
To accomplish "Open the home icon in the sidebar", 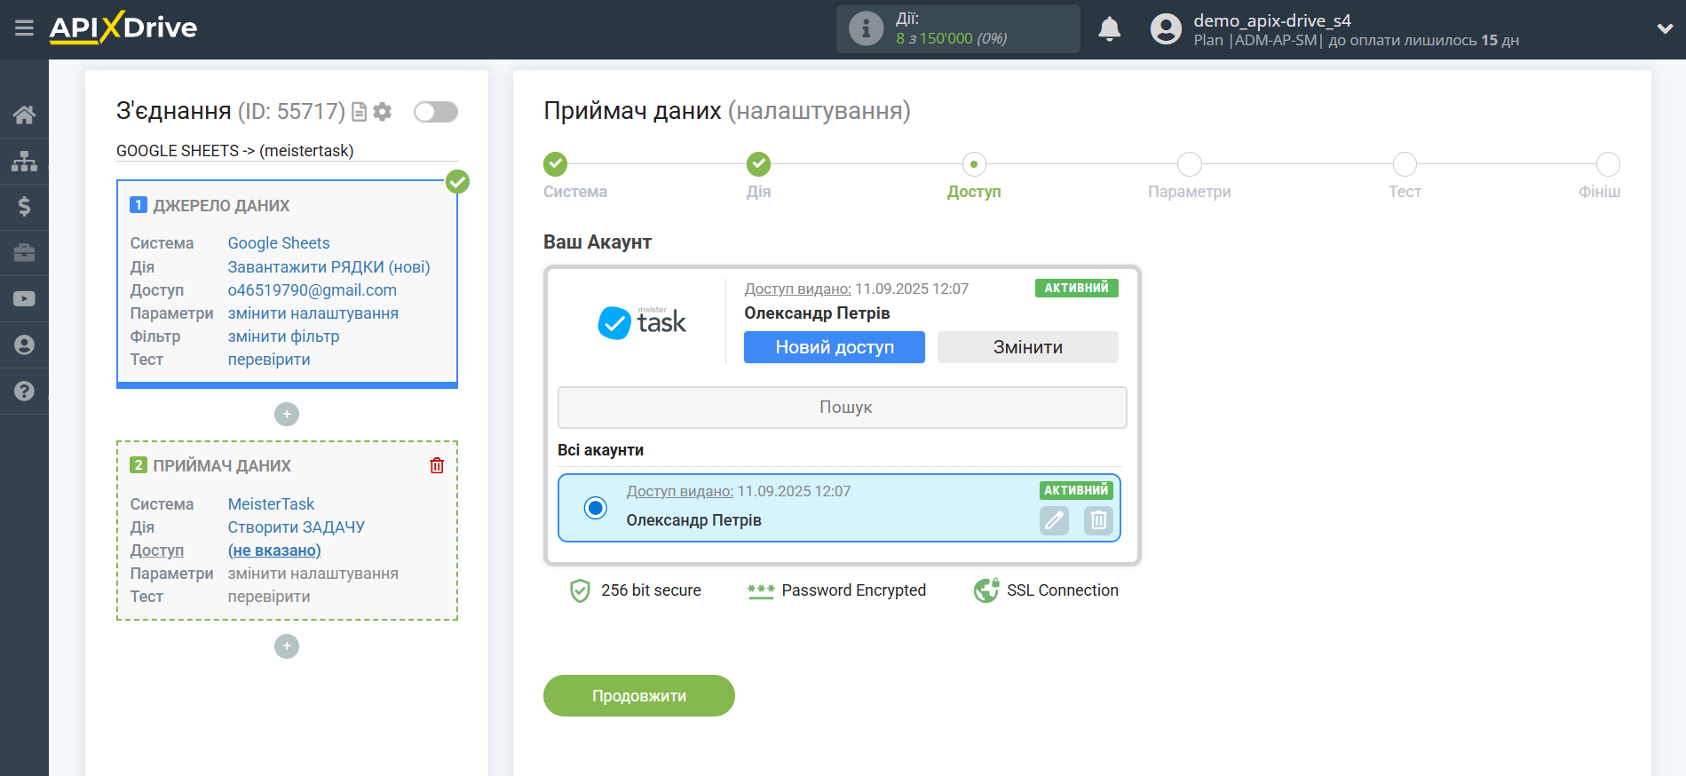I will (x=24, y=115).
